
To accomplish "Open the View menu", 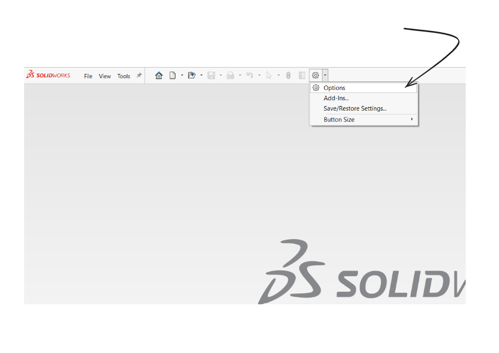I will pos(105,76).
